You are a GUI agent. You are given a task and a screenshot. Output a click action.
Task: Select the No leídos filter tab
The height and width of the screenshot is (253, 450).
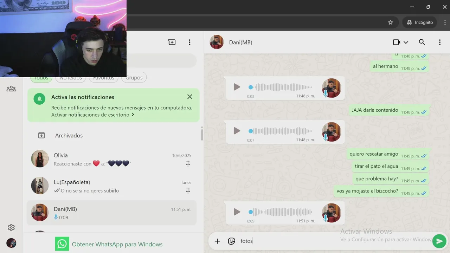click(x=71, y=78)
